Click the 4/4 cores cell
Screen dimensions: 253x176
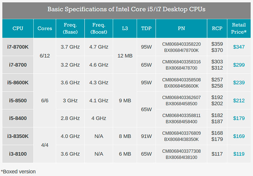(45, 145)
